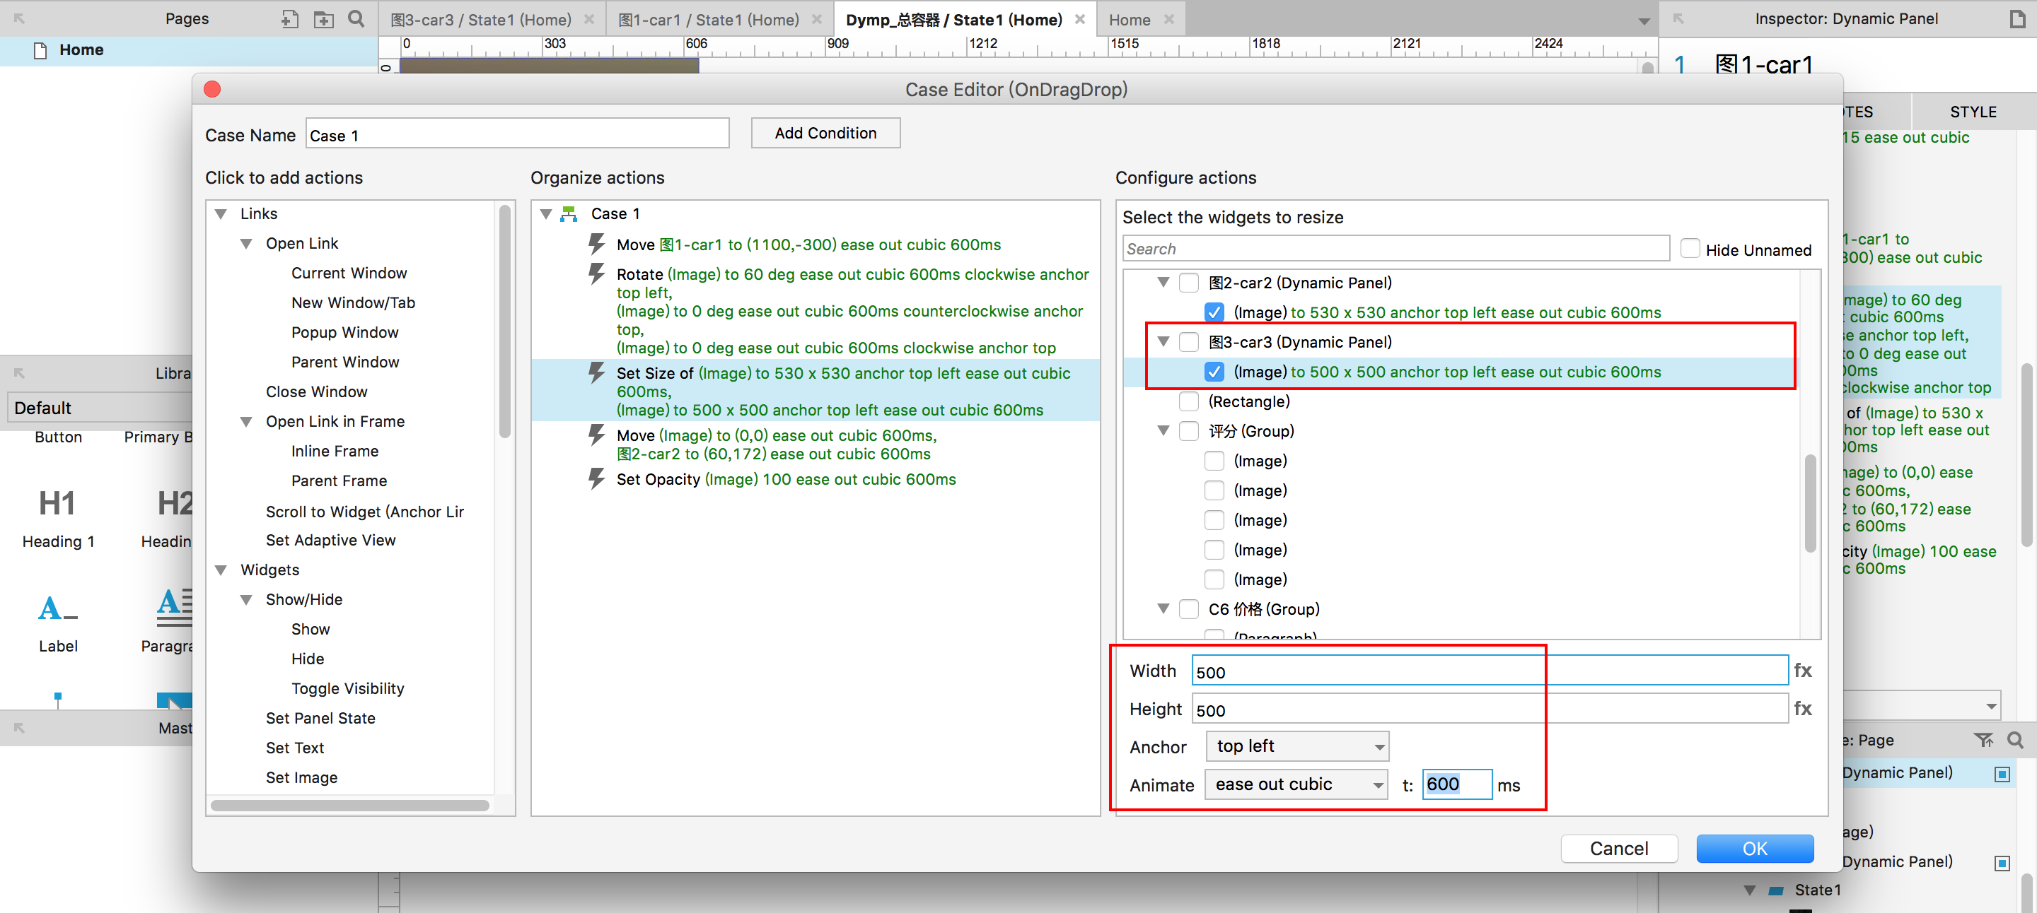Open the Anchor top left dropdown
This screenshot has height=913, width=2037.
coord(1297,746)
